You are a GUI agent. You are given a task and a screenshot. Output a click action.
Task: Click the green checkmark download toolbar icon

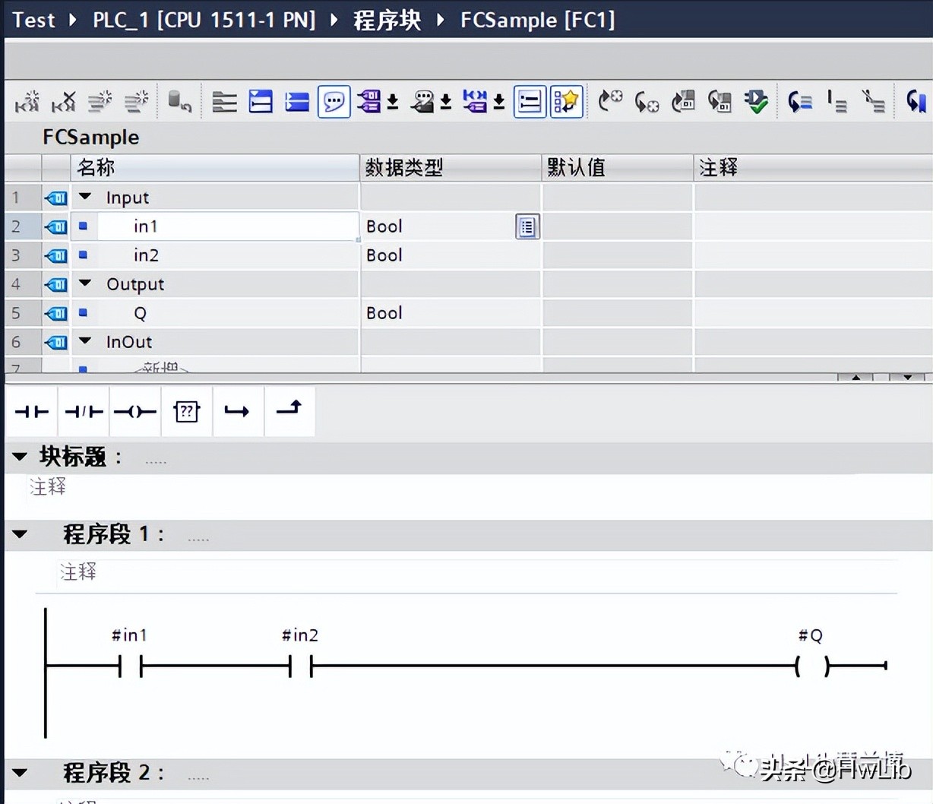tap(756, 102)
